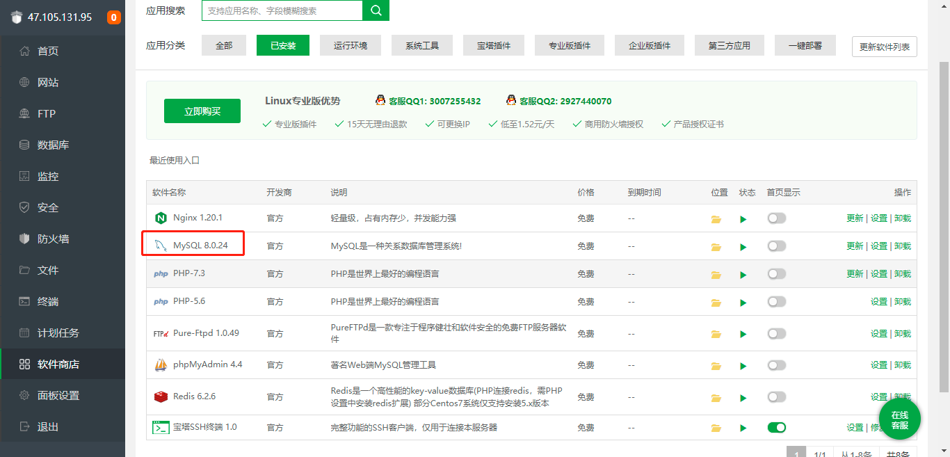Screen dimensions: 950x457
Task: Click the Pure-Ftpd green status play icon
Action: 743,335
